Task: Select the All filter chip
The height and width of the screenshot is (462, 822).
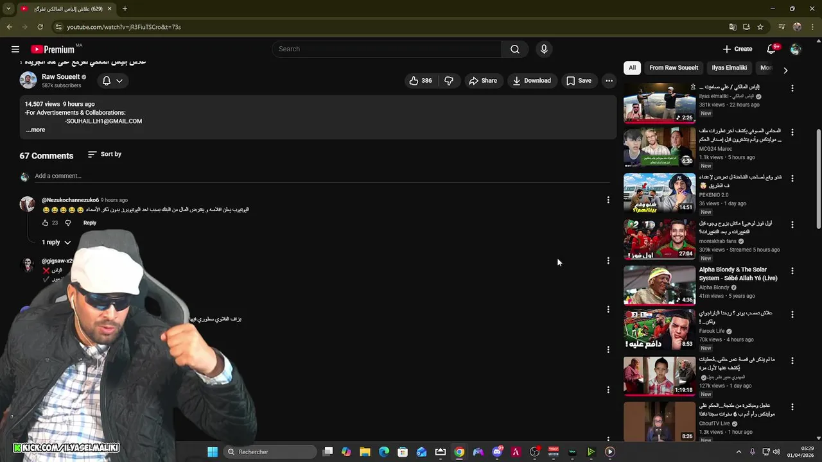Action: 632,67
